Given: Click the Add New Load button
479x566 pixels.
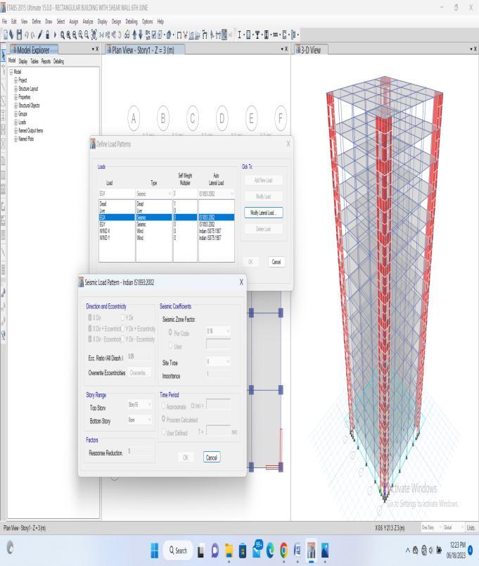Looking at the screenshot, I should tap(263, 180).
